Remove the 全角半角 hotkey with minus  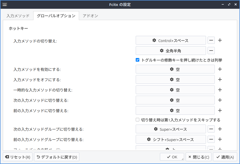click(x=211, y=51)
